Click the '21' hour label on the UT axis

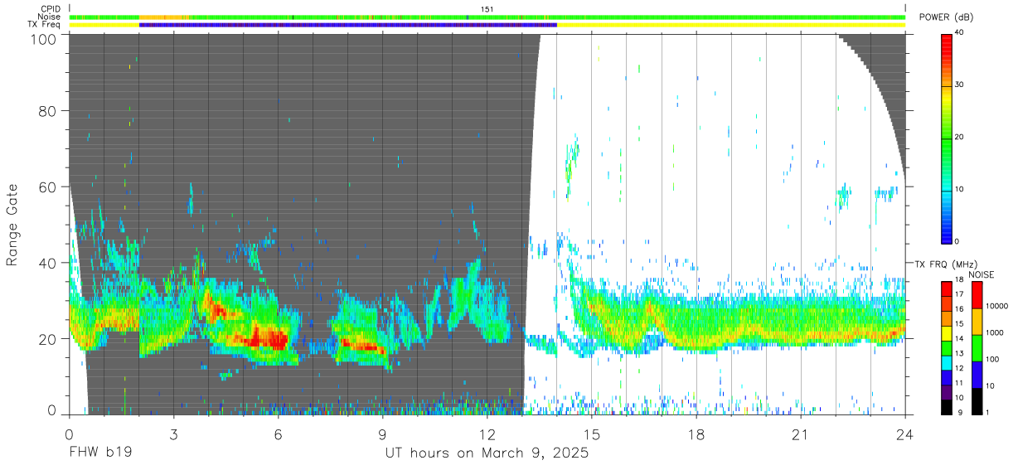(801, 434)
